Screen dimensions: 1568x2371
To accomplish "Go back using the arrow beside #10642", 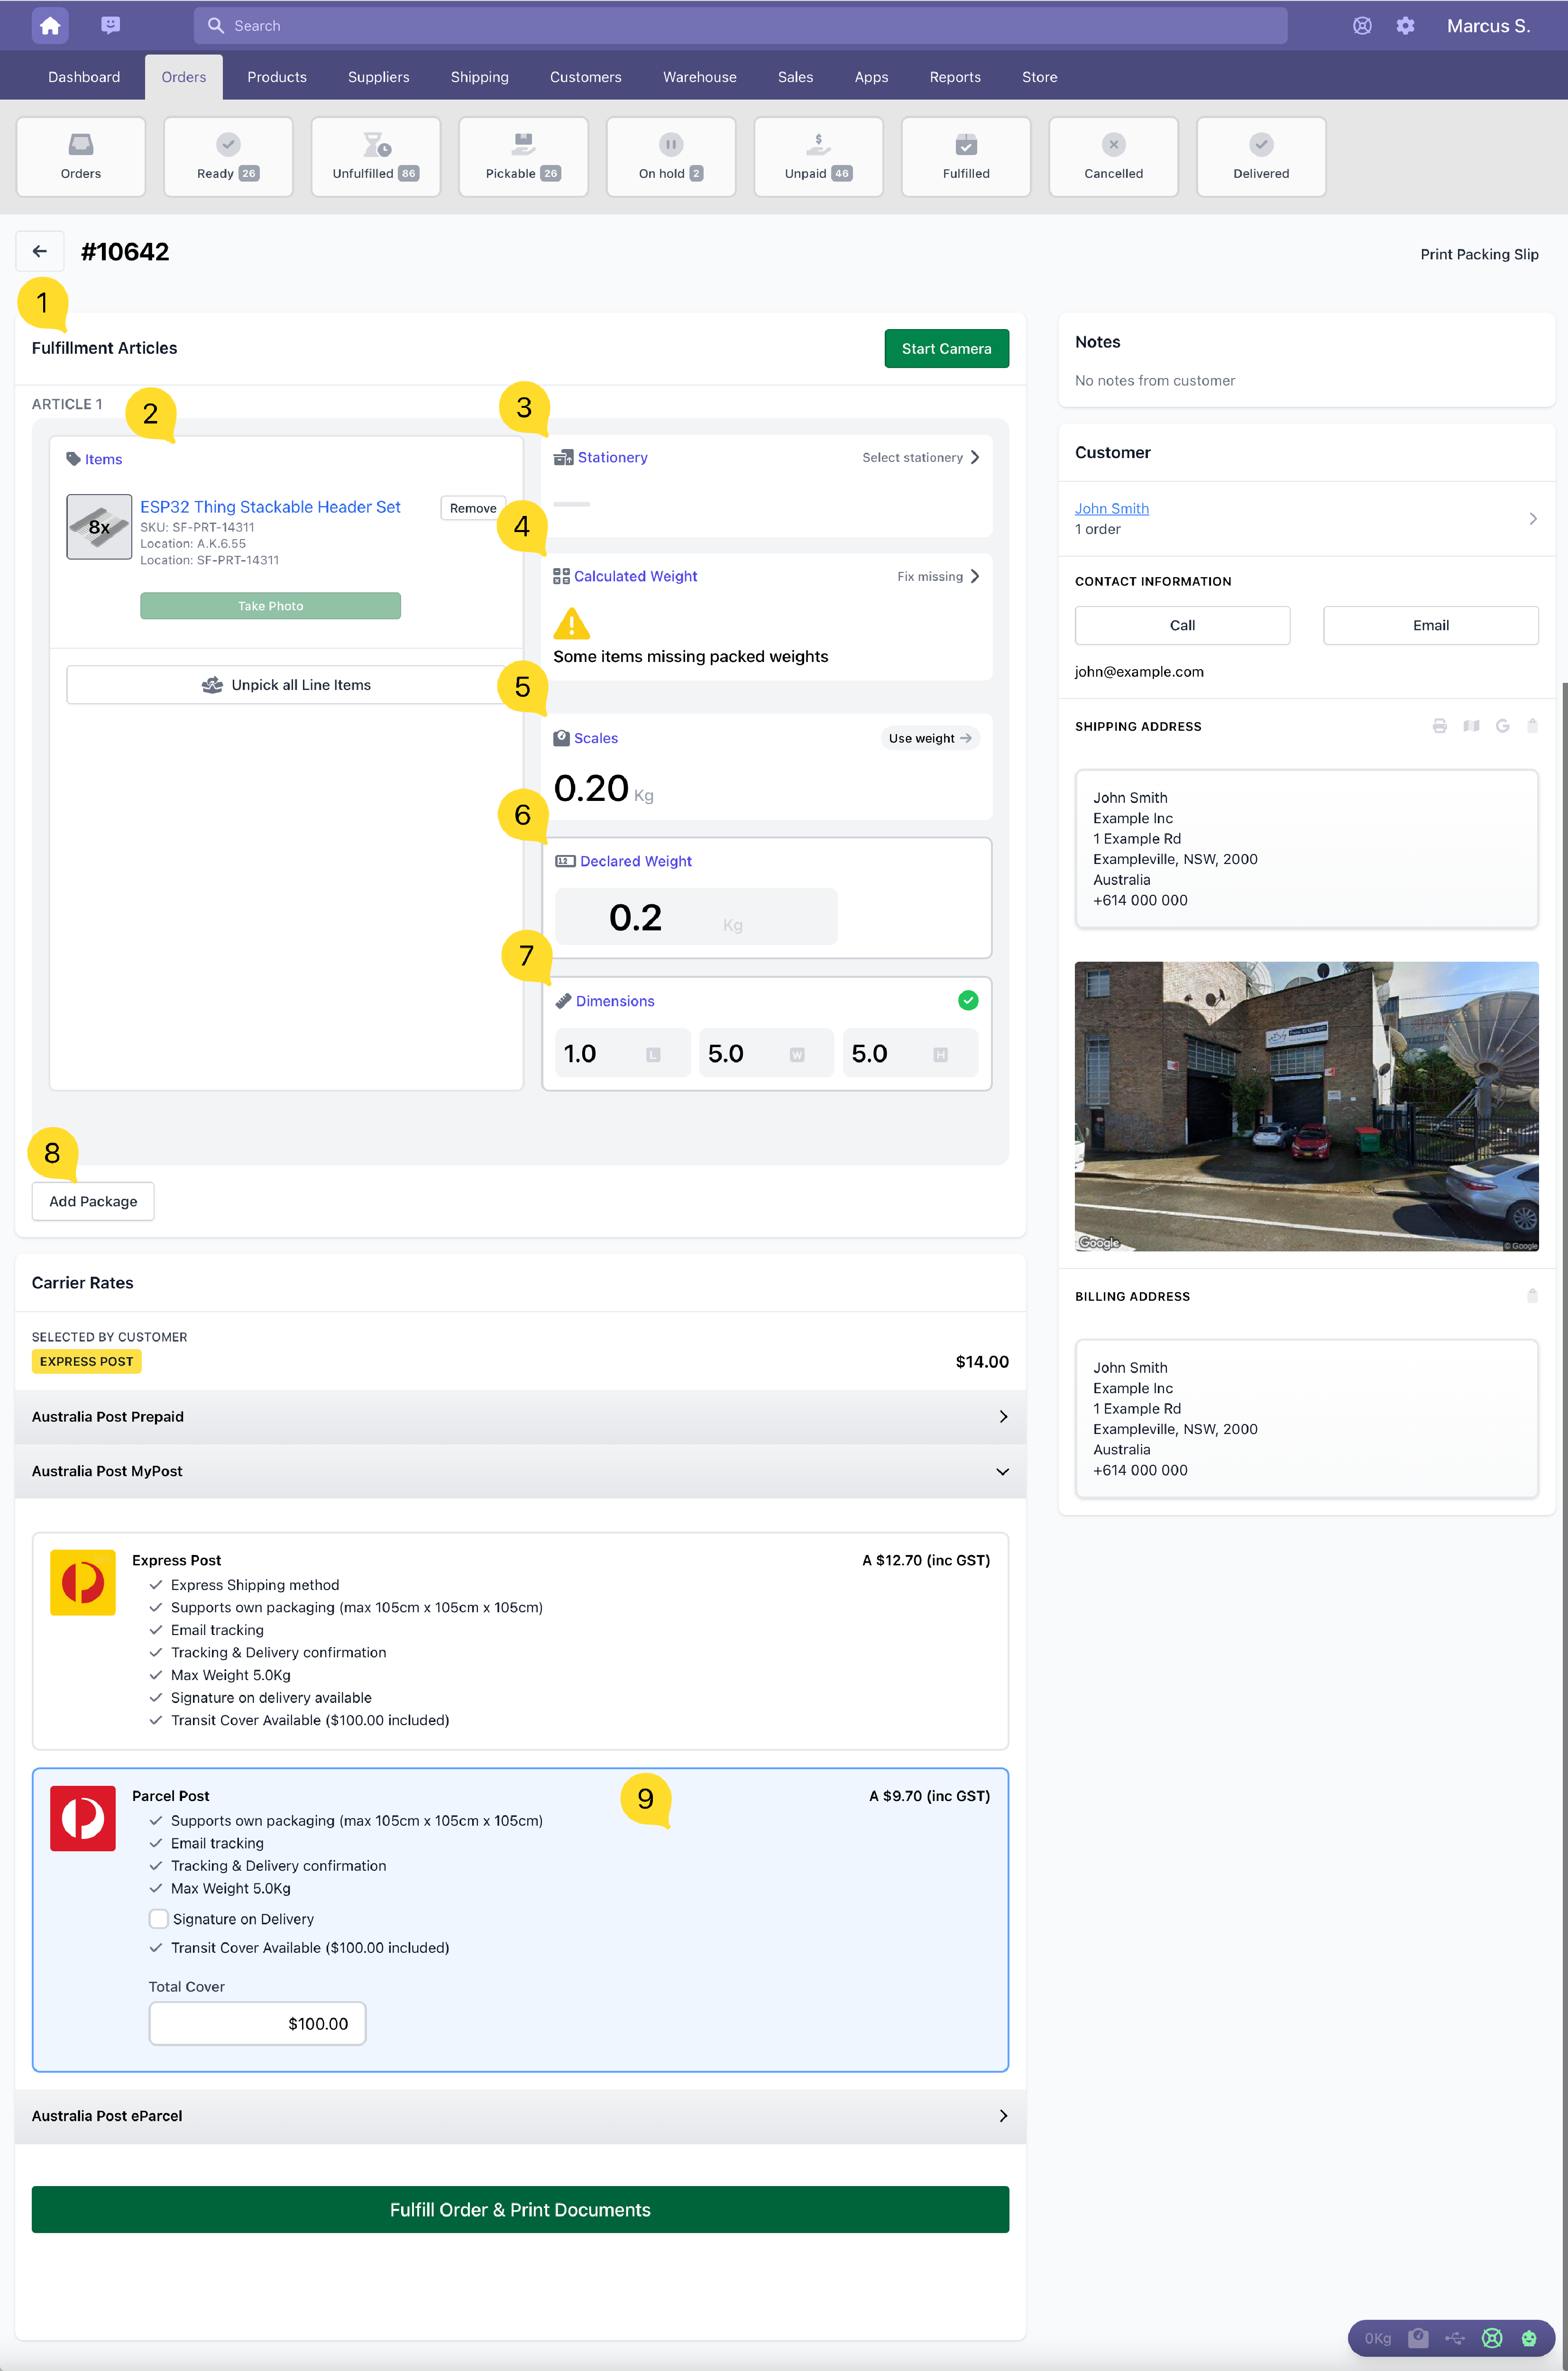I will tap(40, 251).
